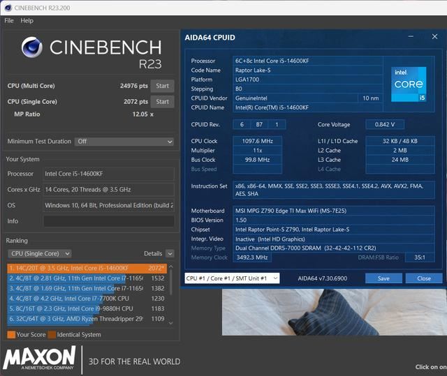Image resolution: width=447 pixels, height=376 pixels.
Task: Close the AIDA64 CPUID window with X
Action: click(x=433, y=37)
